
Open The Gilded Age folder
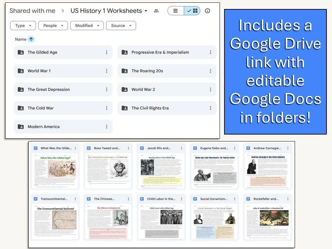63,52
